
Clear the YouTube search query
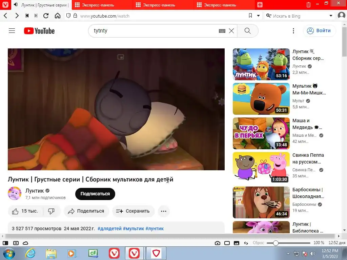(231, 31)
